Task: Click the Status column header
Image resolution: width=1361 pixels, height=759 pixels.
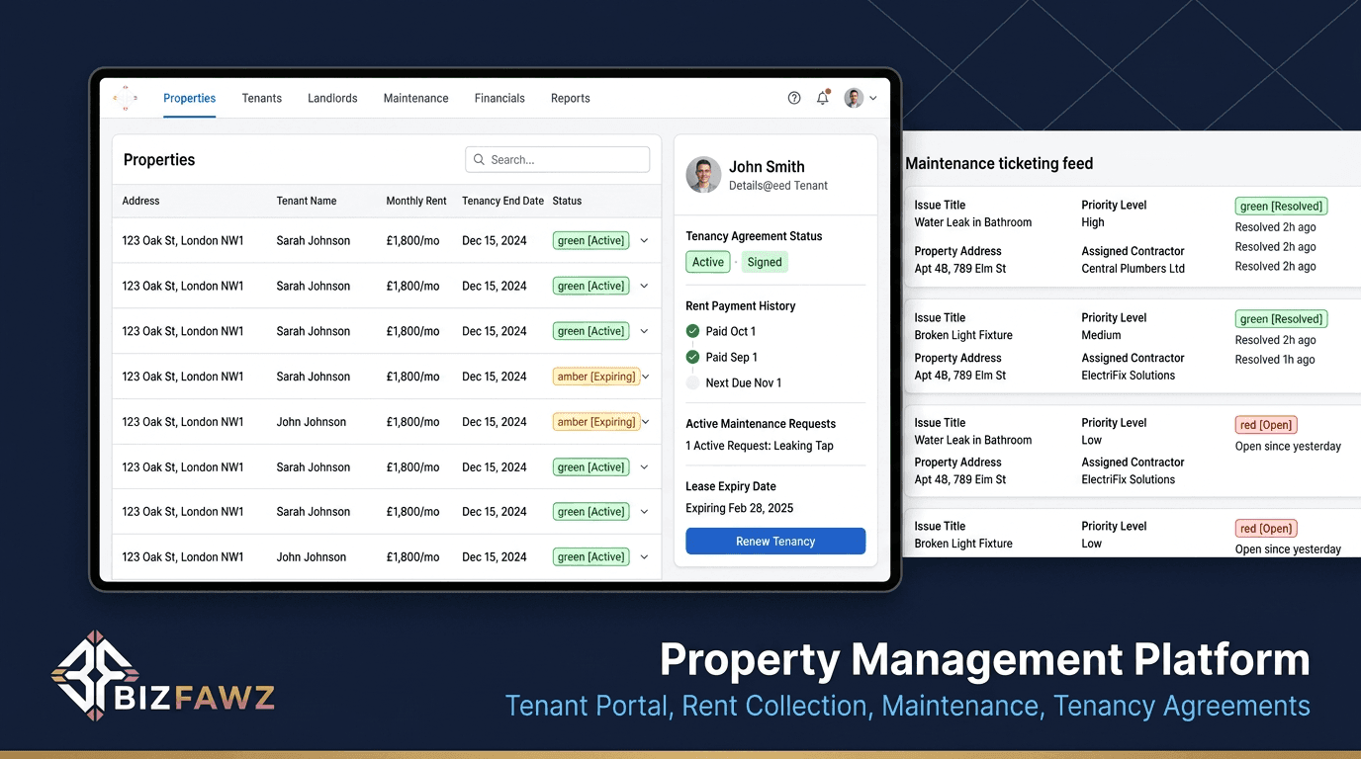Action: tap(567, 201)
